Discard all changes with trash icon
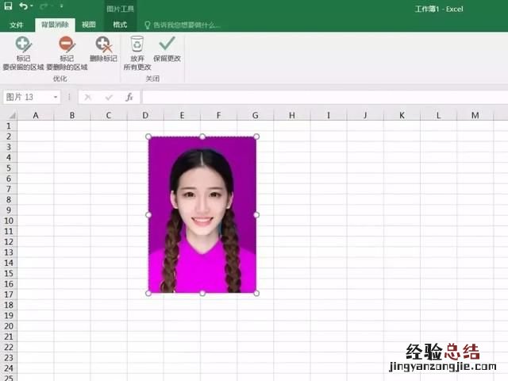 [137, 44]
